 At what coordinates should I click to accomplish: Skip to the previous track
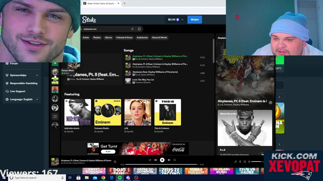coord(155,160)
